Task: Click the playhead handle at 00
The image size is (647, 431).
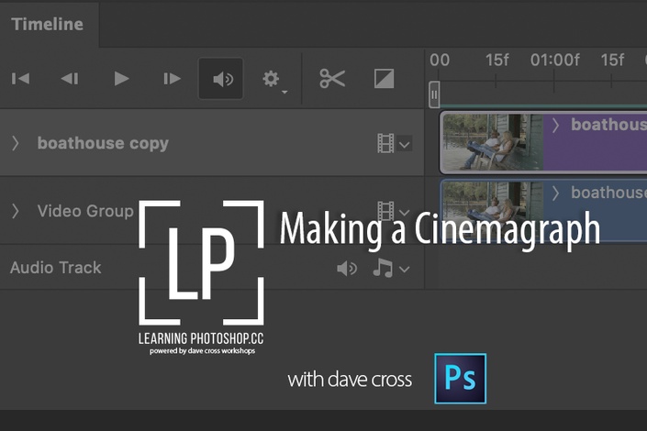Action: point(434,94)
